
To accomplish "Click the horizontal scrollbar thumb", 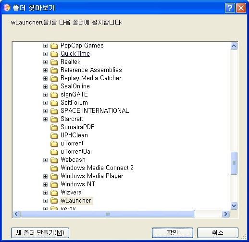I will pos(108,214).
